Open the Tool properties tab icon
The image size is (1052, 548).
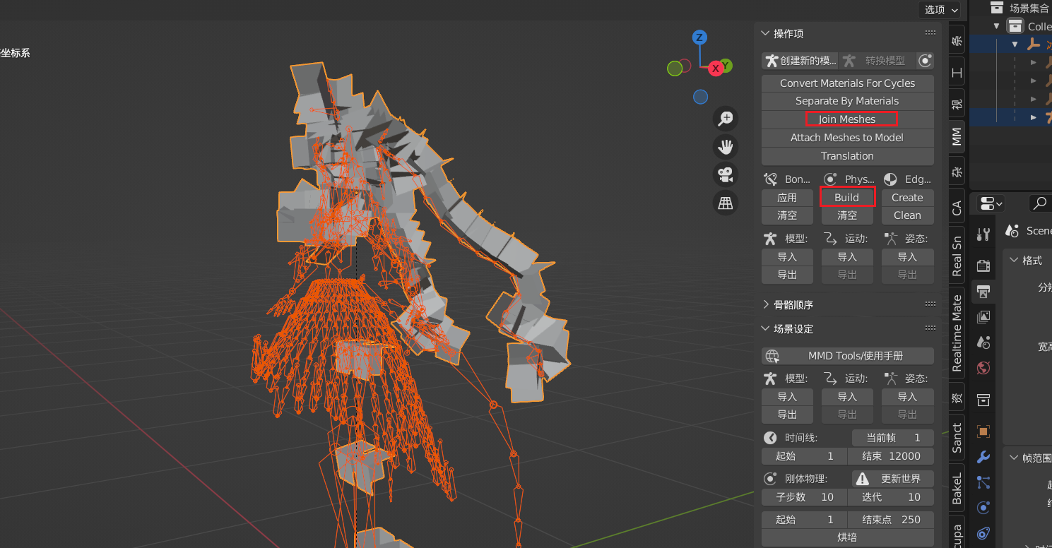983,234
